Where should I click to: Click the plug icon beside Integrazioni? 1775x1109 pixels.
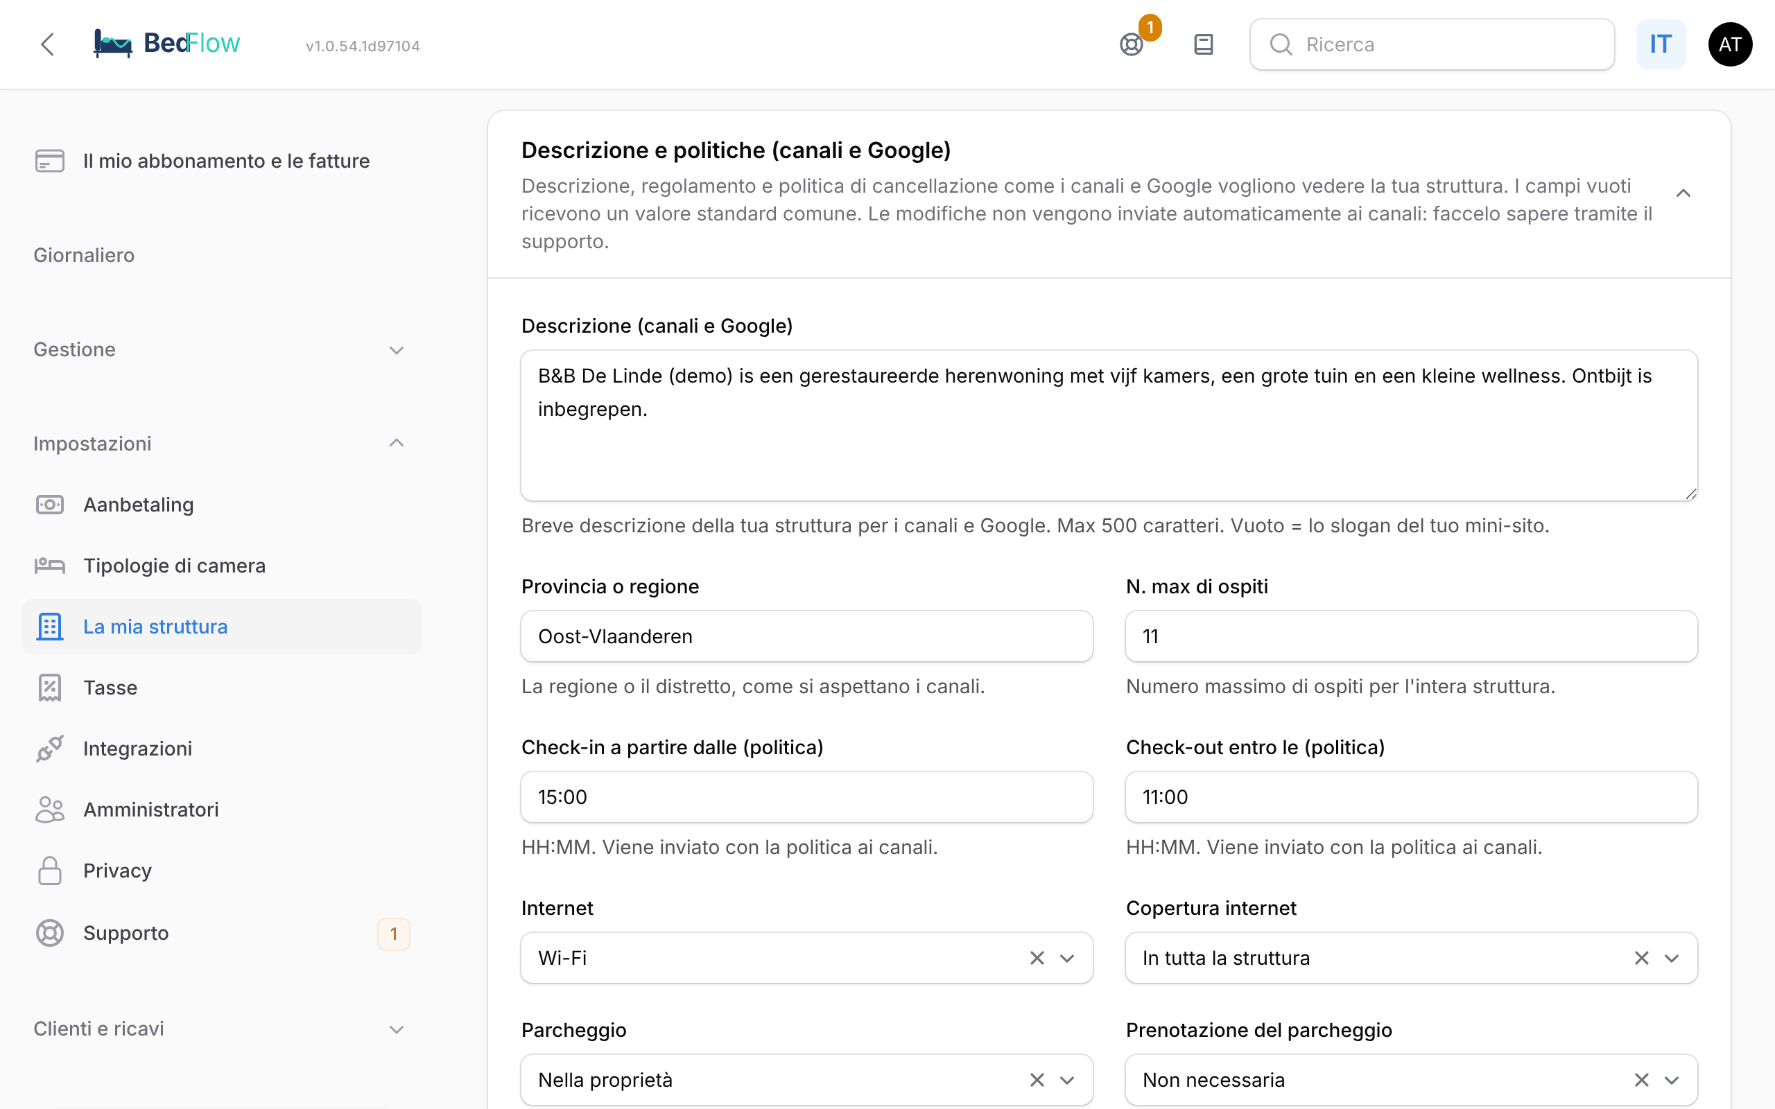50,748
